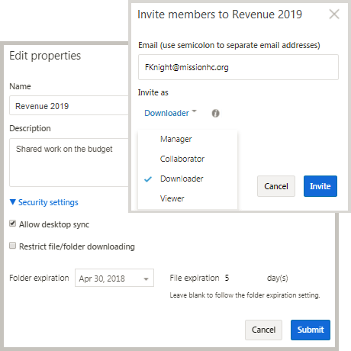This screenshot has height=351, width=351.
Task: Click the info icon beside Downloader role
Action: coord(215,113)
